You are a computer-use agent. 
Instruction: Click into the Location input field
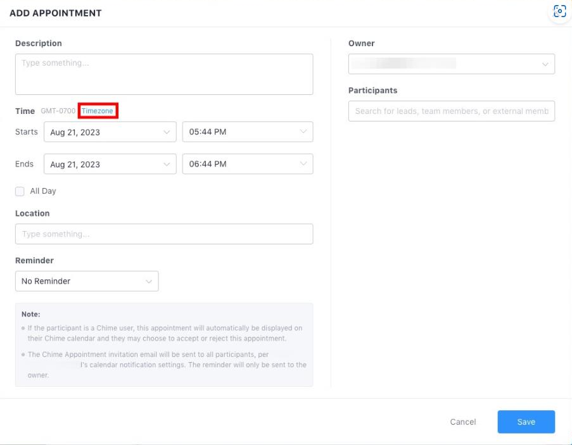(163, 234)
